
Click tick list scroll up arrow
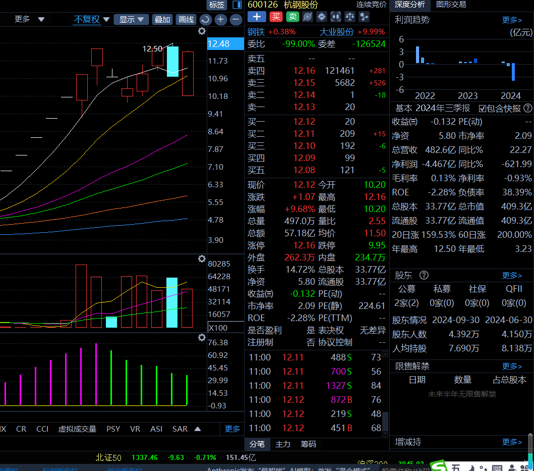pyautogui.click(x=385, y=354)
